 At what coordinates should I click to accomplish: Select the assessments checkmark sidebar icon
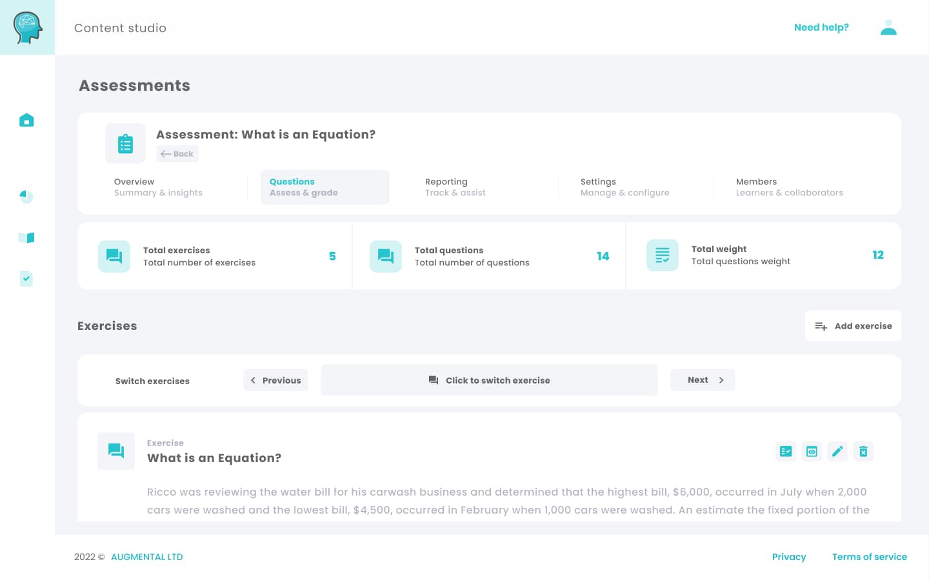coord(26,278)
